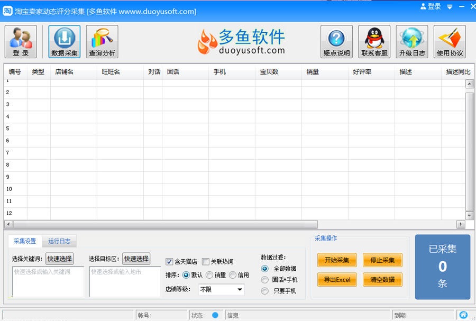Image resolution: width=476 pixels, height=321 pixels.
Task: Click the 导出Excel button
Action: tap(337, 279)
